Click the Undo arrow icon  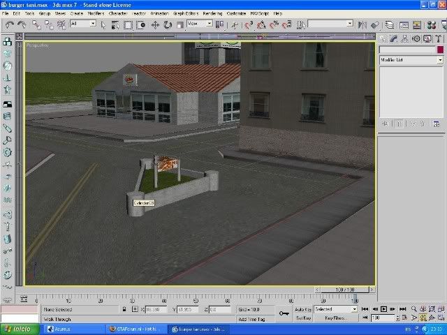coord(10,25)
